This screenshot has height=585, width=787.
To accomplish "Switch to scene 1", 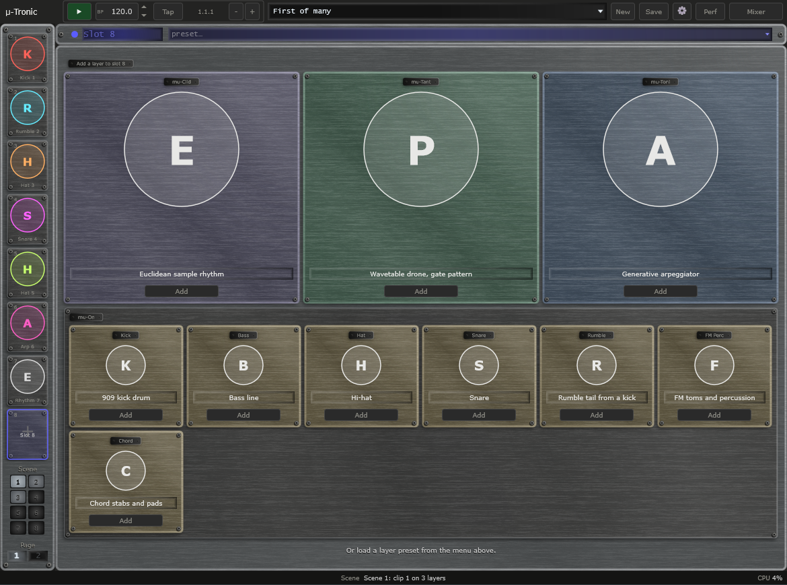I will 18,481.
